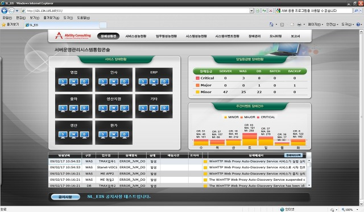This screenshot has width=364, height=212.
Task: Open the 모니터링 navigation tab
Action: click(275, 36)
